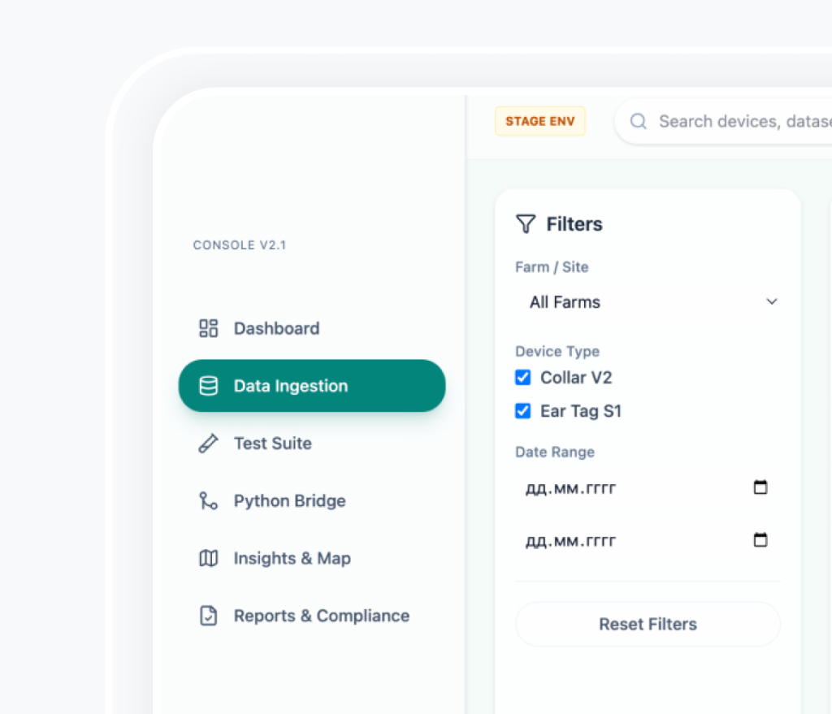Click the Reports & Compliance document icon

point(209,616)
